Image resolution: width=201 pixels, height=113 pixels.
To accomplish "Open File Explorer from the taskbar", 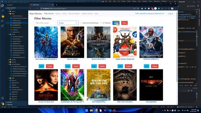I will pos(91,110).
